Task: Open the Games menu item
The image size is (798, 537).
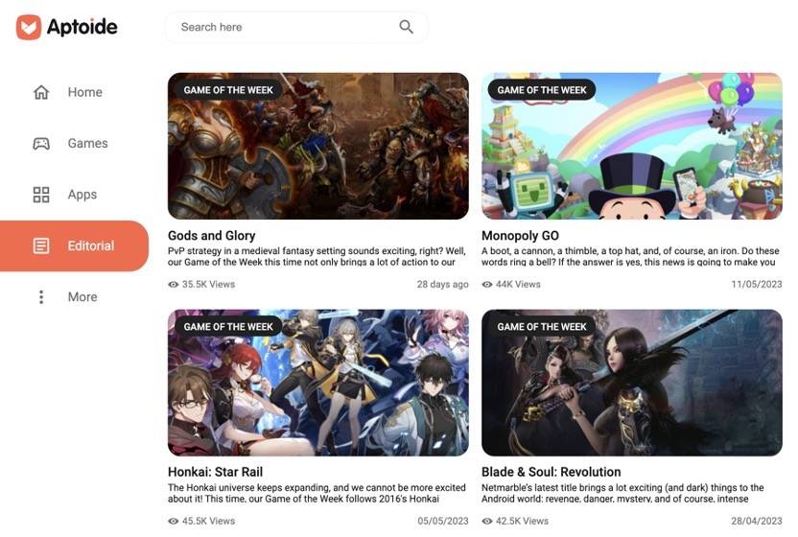Action: (74, 144)
